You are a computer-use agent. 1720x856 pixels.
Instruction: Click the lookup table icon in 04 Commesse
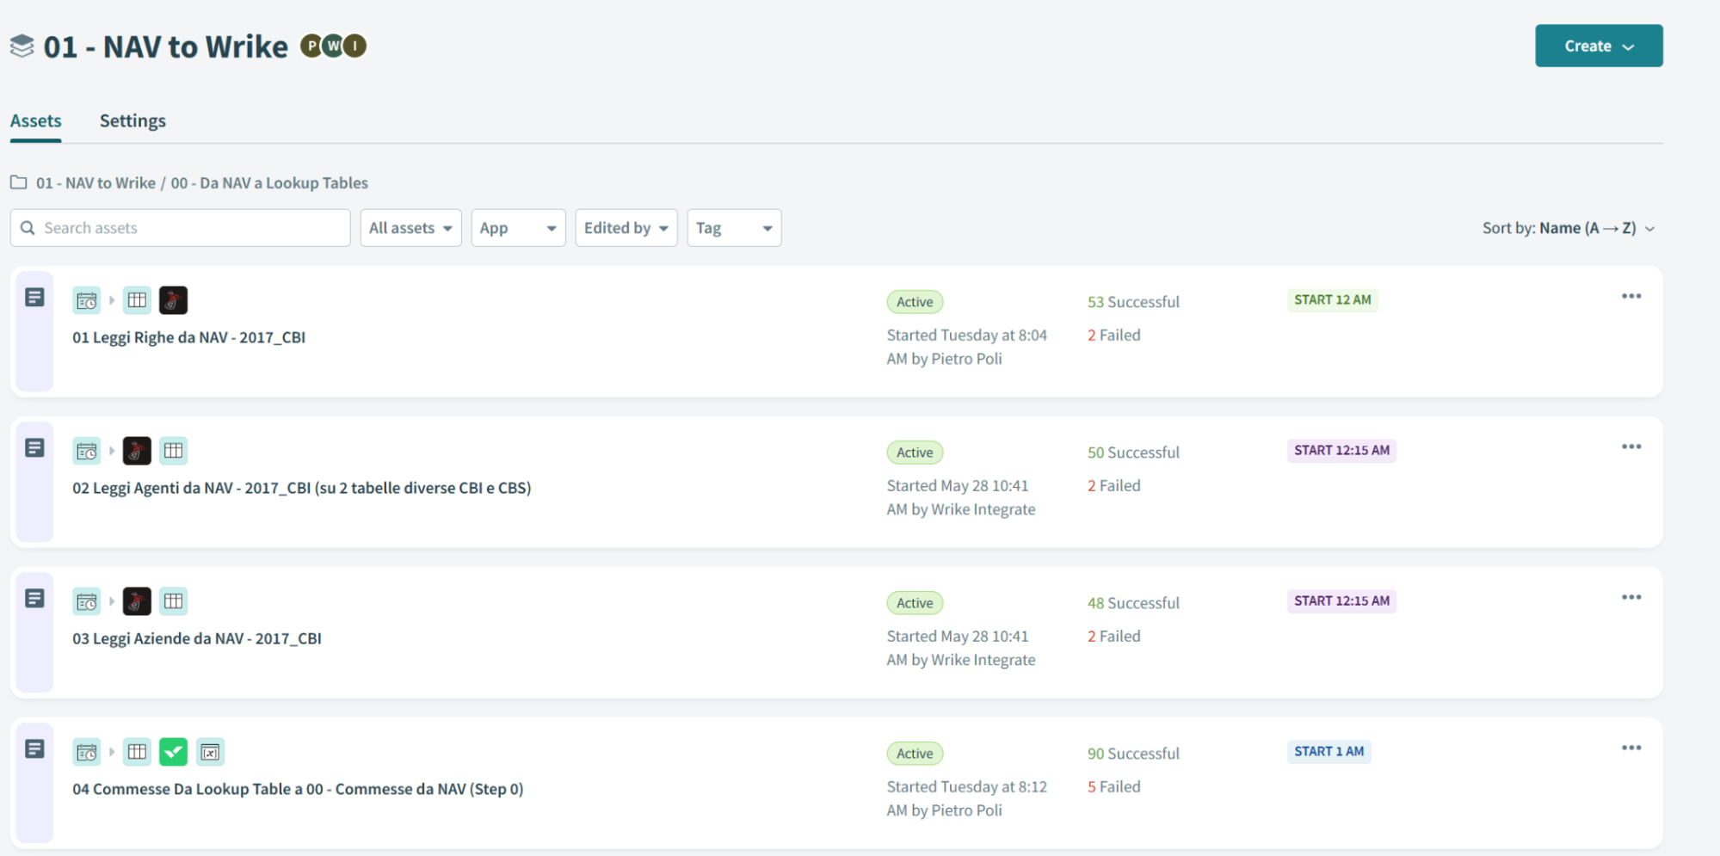pyautogui.click(x=137, y=752)
